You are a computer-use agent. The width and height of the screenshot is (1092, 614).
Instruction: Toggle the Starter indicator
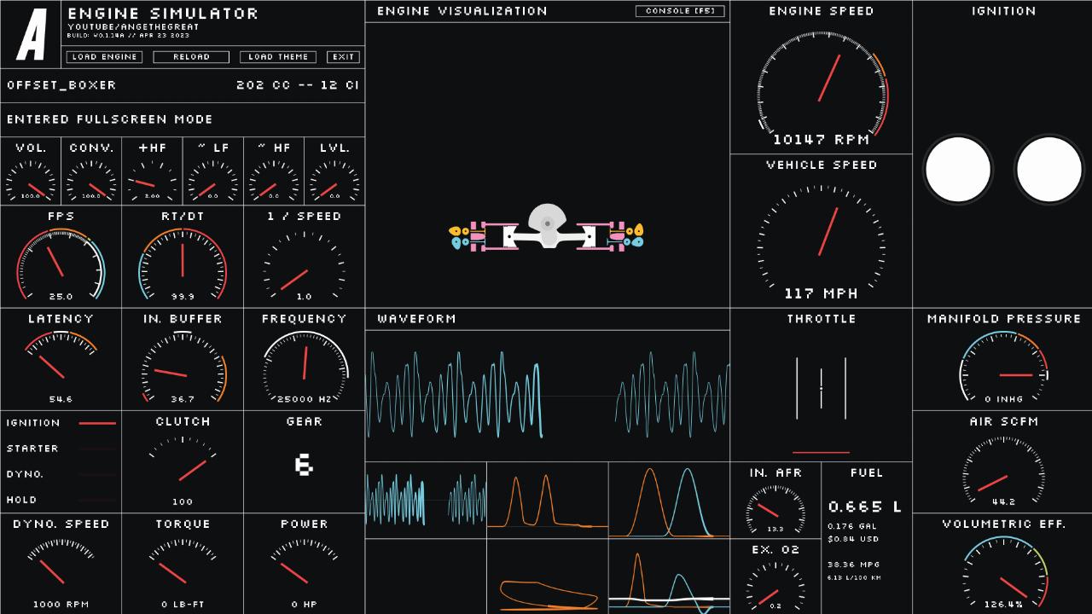pyautogui.click(x=97, y=449)
